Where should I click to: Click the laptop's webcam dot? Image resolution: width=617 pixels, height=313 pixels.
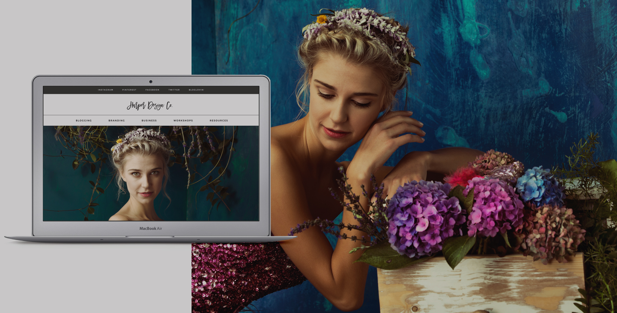(x=151, y=82)
